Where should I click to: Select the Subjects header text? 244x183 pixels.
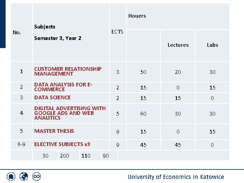pos(45,27)
